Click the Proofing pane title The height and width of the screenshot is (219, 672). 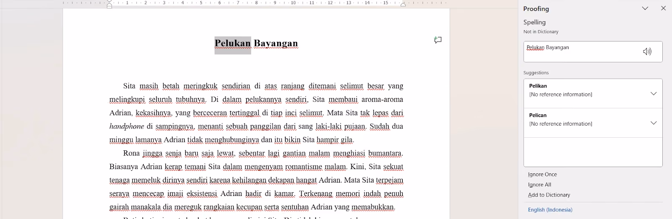click(536, 9)
